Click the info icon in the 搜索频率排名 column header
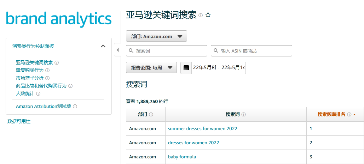The height and width of the screenshot is (164, 364). (x=349, y=115)
